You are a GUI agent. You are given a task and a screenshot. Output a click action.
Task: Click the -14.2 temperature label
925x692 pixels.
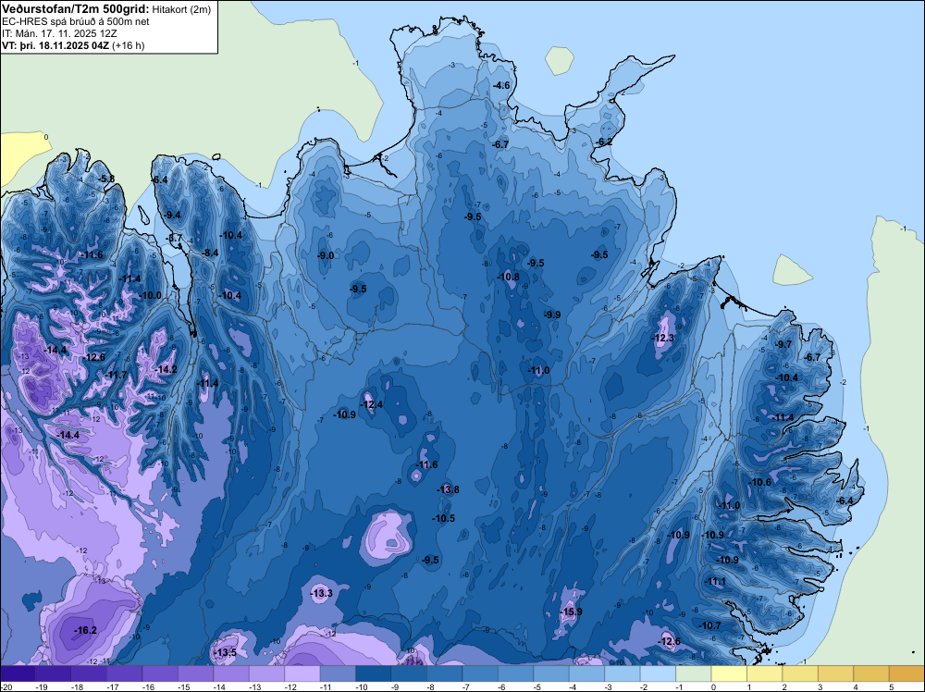click(166, 369)
